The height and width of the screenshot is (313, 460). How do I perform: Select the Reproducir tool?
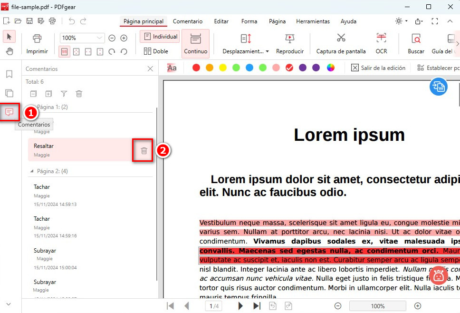point(290,43)
